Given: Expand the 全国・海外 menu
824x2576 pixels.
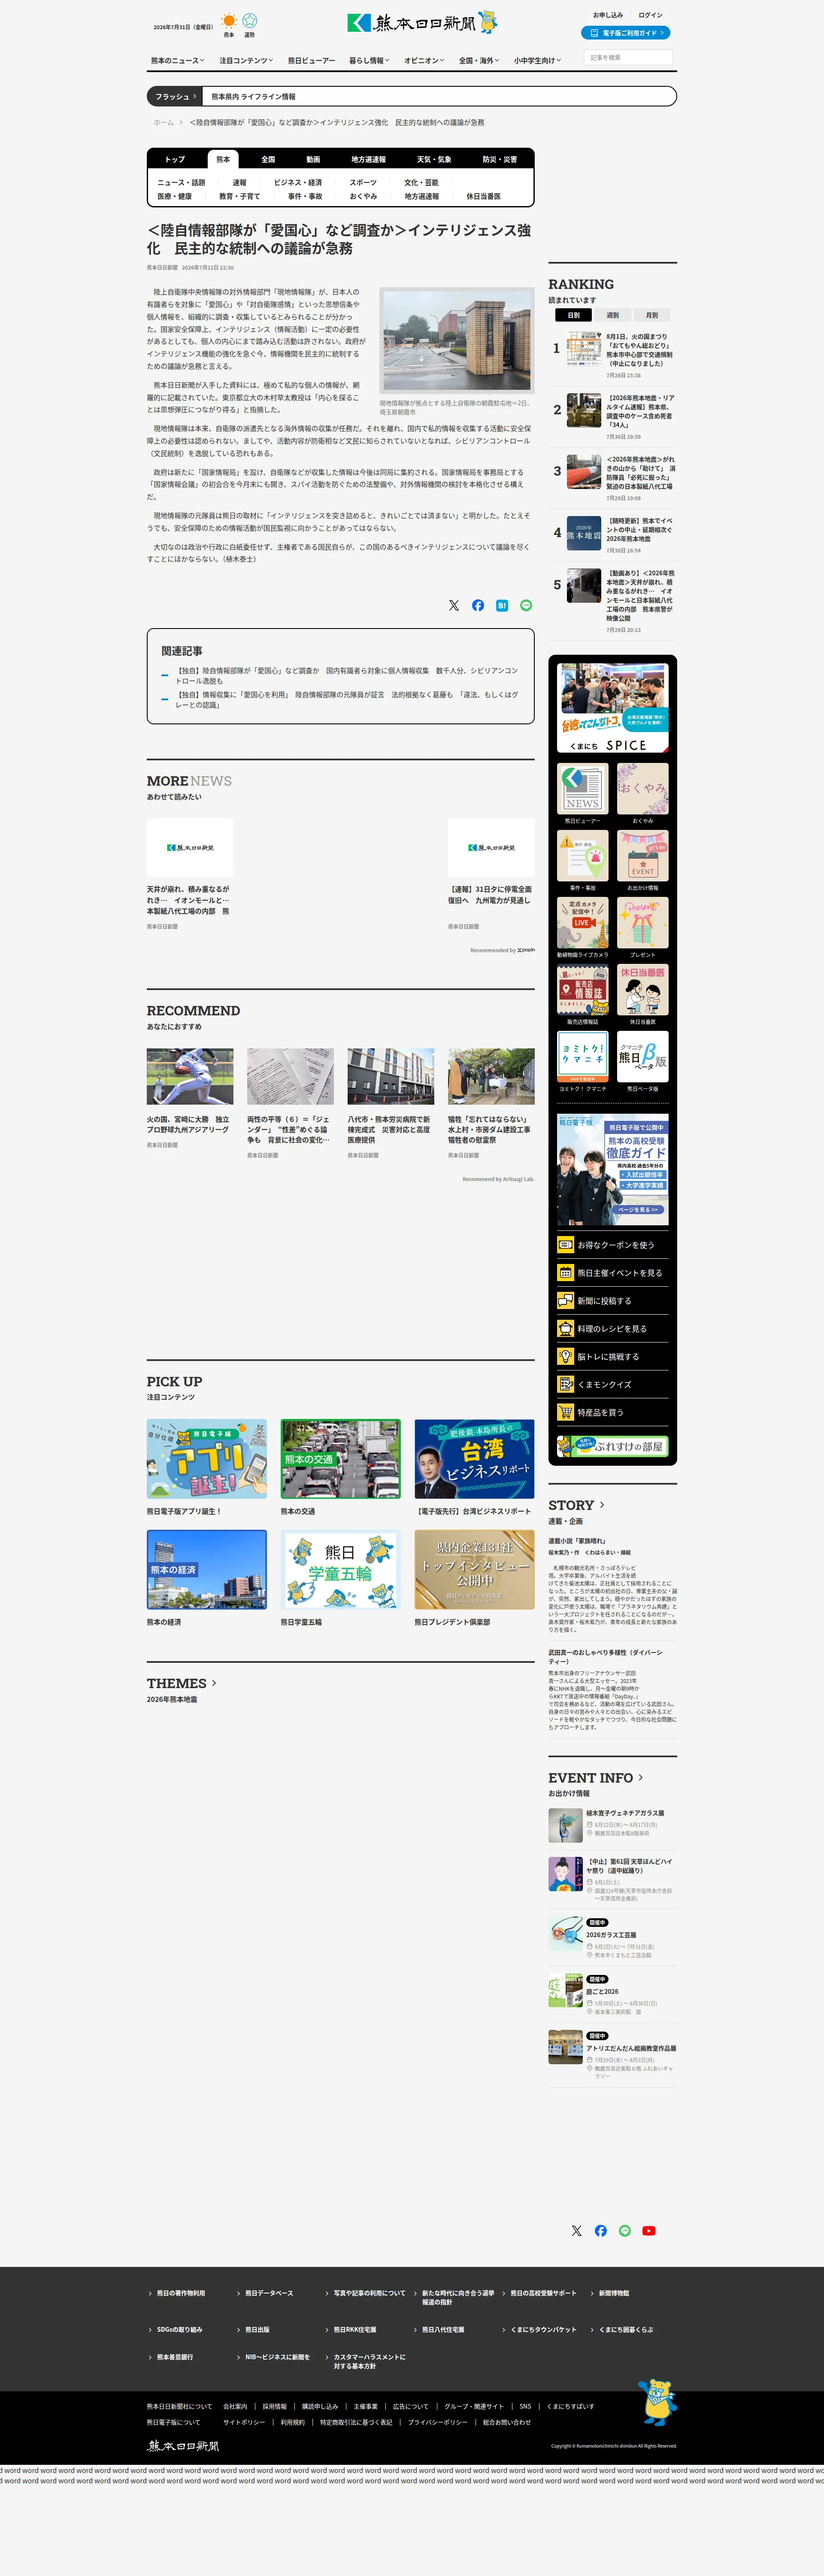Looking at the screenshot, I should 479,61.
